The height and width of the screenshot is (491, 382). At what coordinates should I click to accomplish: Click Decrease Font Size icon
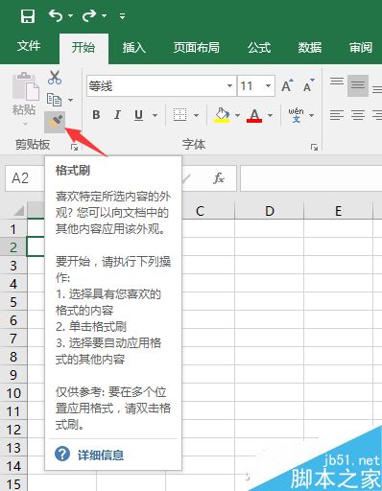[309, 85]
